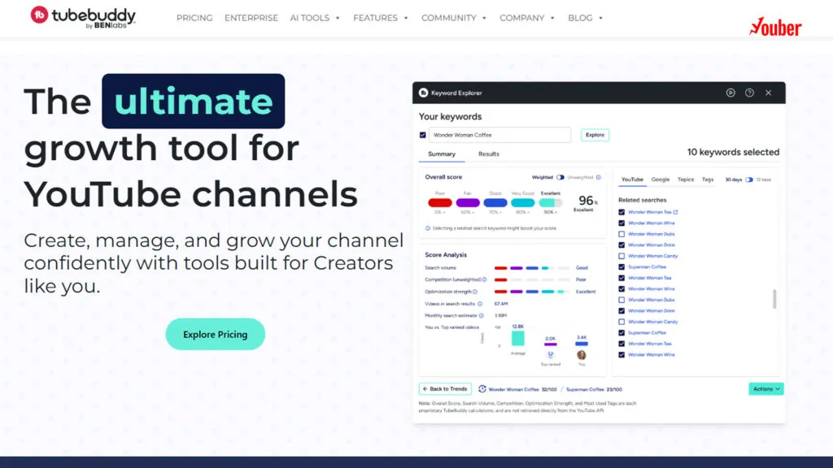Click the Back to Trends button
Viewport: 833px width, 468px height.
(x=445, y=389)
